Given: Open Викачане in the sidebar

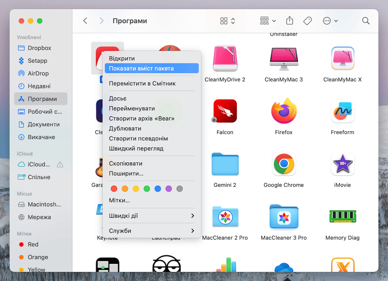Looking at the screenshot, I should point(41,137).
